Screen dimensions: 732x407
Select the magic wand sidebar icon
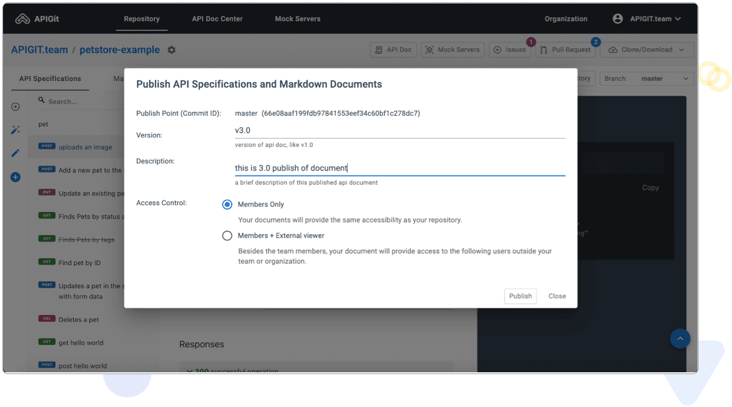pyautogui.click(x=16, y=130)
